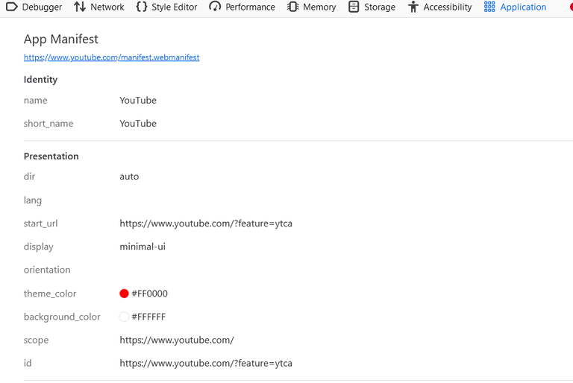Select the #FFFFFF background color value
Viewport: 573px width, 383px height.
148,317
